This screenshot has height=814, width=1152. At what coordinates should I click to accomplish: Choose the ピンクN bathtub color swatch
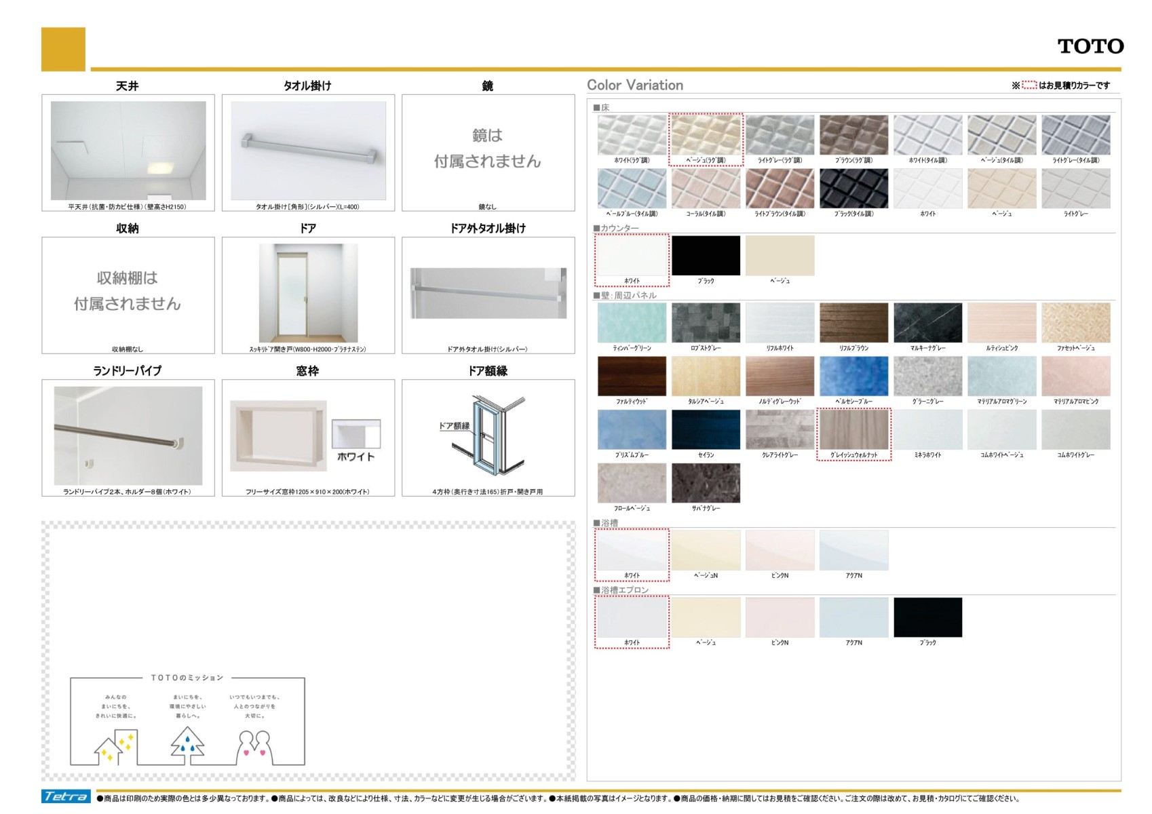pos(780,550)
